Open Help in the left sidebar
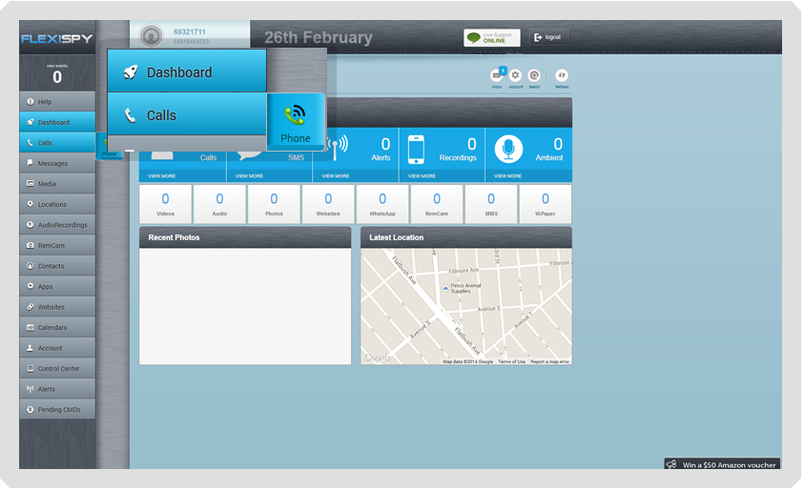The width and height of the screenshot is (804, 490). [57, 101]
